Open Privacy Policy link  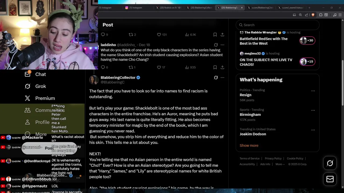[x=273, y=158]
